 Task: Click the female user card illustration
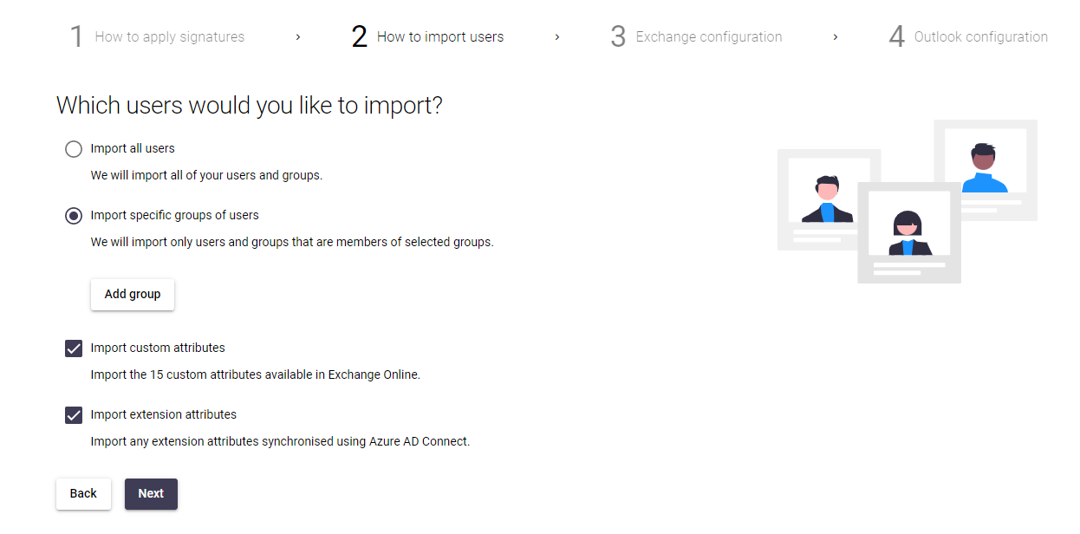(909, 232)
